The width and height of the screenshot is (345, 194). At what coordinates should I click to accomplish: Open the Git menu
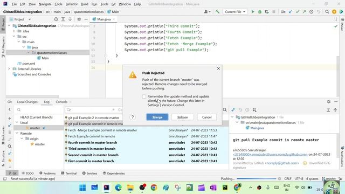113,4
